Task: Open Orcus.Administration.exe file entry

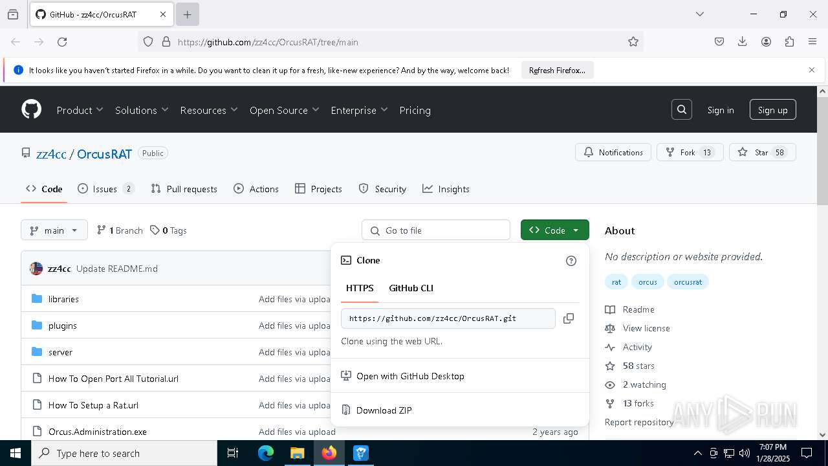Action: tap(98, 432)
